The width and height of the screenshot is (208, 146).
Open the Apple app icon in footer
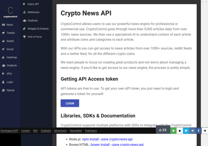(x=180, y=131)
